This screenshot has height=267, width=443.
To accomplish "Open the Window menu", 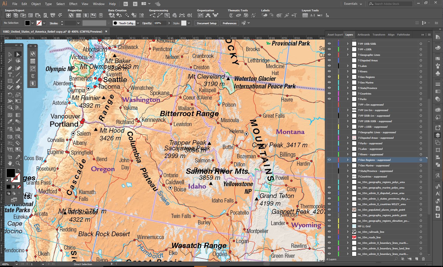I will coord(99,4).
